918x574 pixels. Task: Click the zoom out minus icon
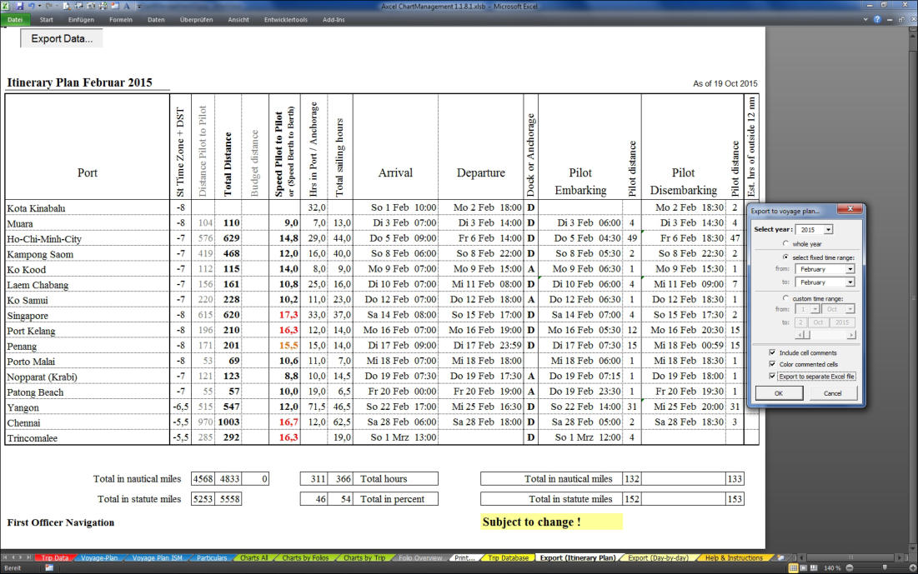(x=848, y=567)
